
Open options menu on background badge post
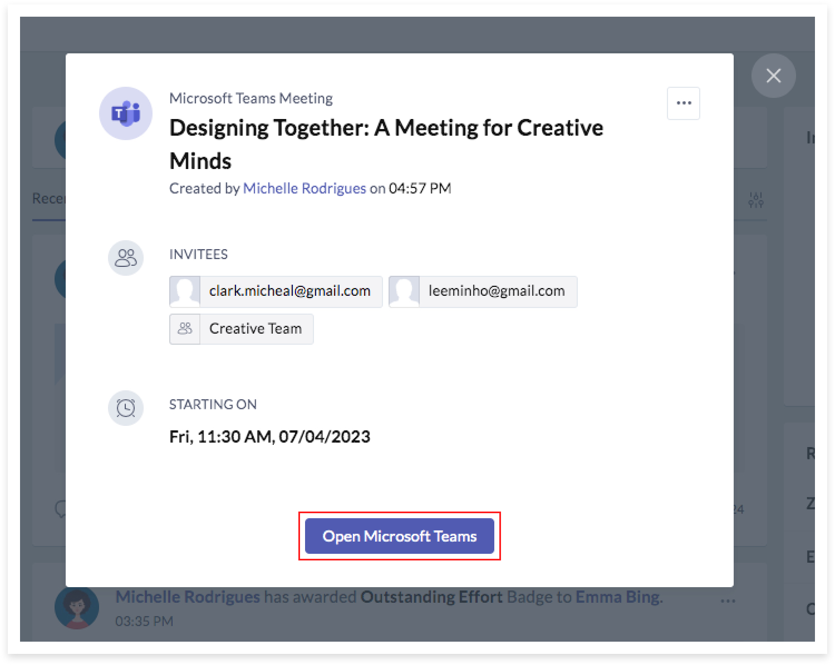tap(728, 601)
